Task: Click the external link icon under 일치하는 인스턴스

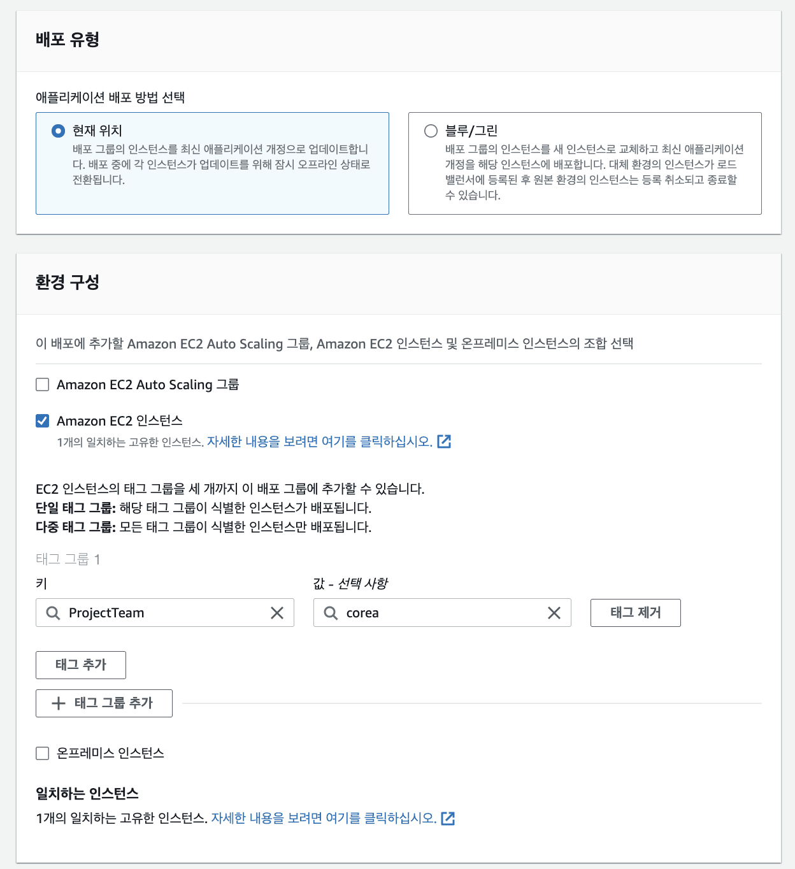Action: pos(448,818)
